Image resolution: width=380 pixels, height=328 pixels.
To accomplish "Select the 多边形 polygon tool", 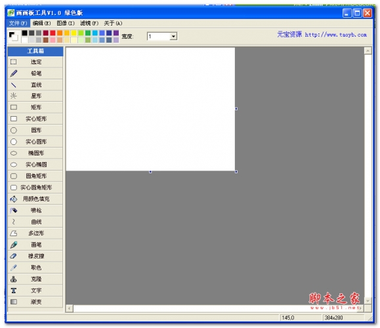I will click(35, 233).
